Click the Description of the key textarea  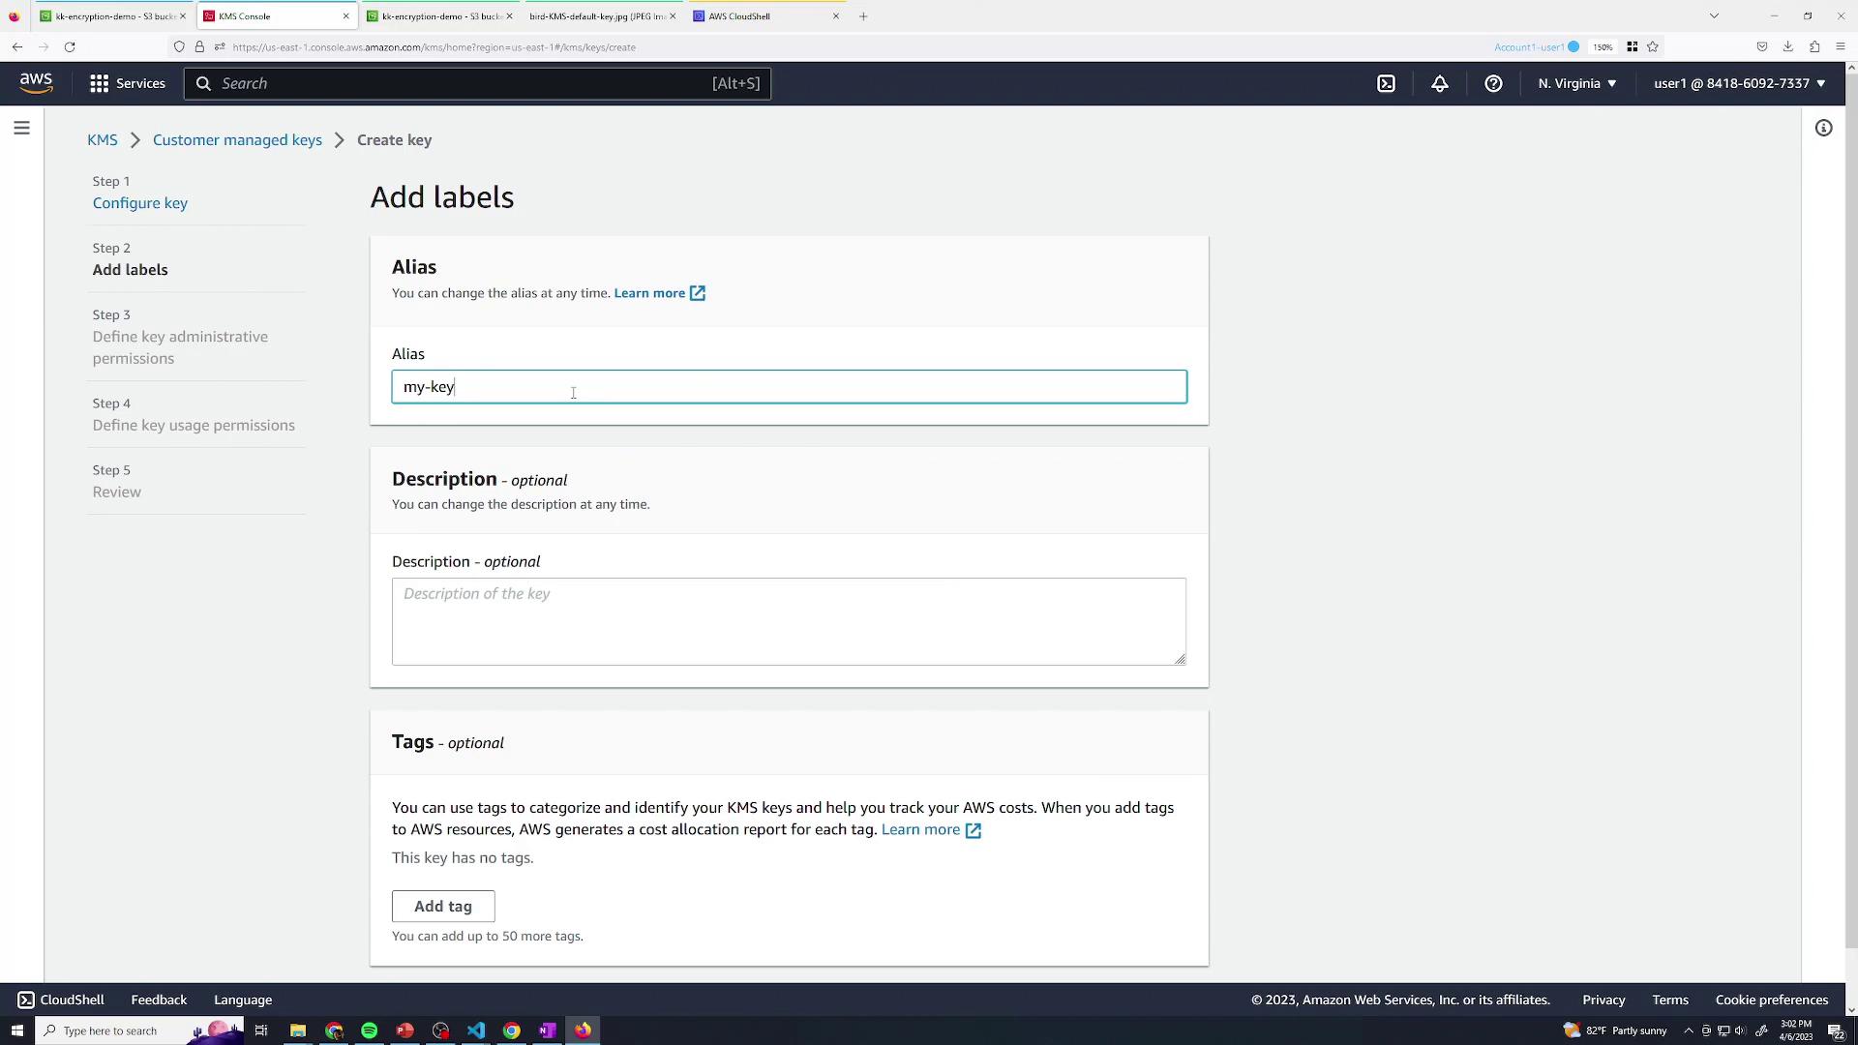click(788, 621)
